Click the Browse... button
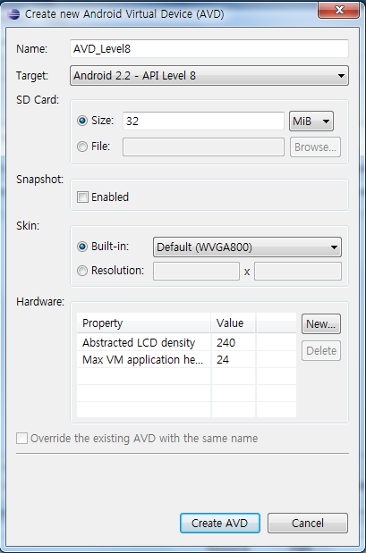This screenshot has width=366, height=553. coord(315,147)
